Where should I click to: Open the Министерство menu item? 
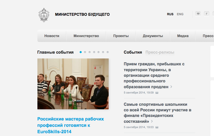click(86, 36)
